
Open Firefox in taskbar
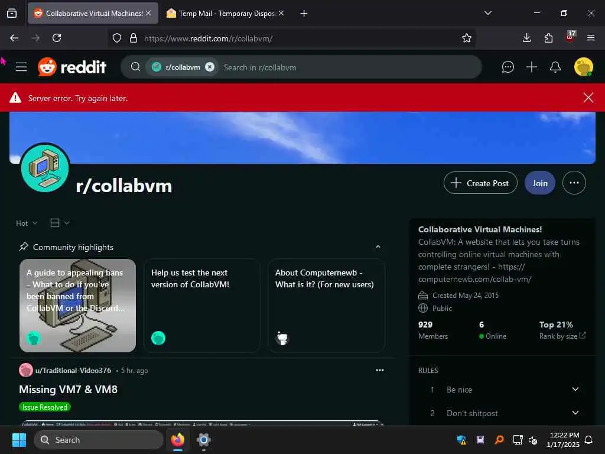click(x=177, y=440)
